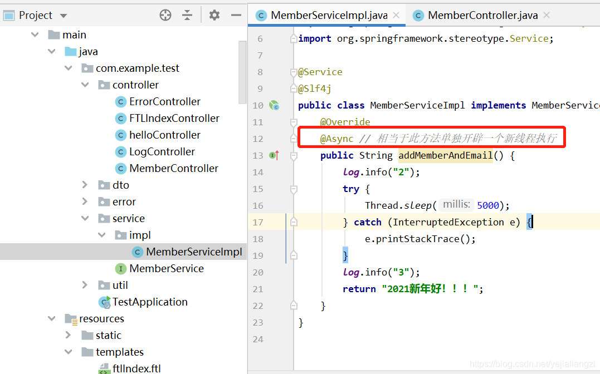Image resolution: width=600 pixels, height=374 pixels.
Task: Select MemberController class icon in tree
Action: point(120,168)
